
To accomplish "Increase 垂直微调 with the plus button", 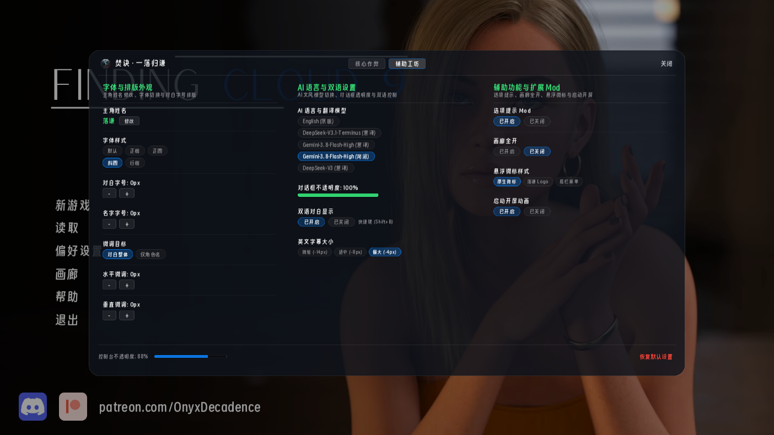I will click(127, 315).
